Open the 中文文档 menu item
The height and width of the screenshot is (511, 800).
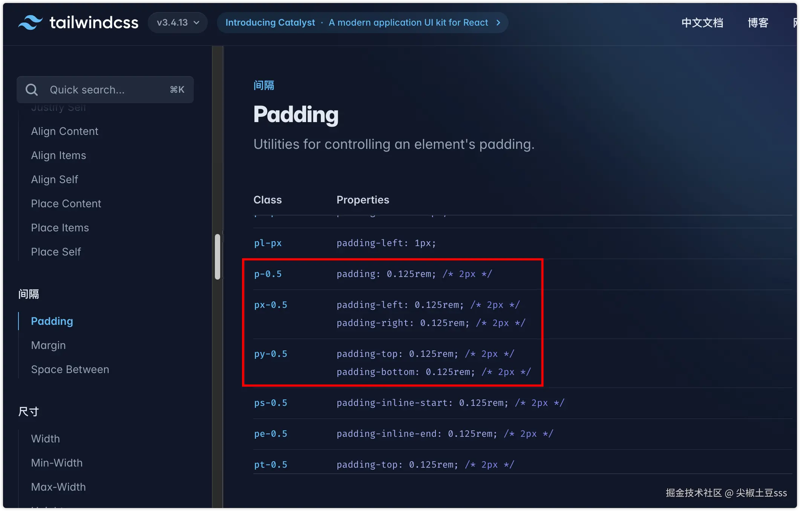tap(702, 23)
